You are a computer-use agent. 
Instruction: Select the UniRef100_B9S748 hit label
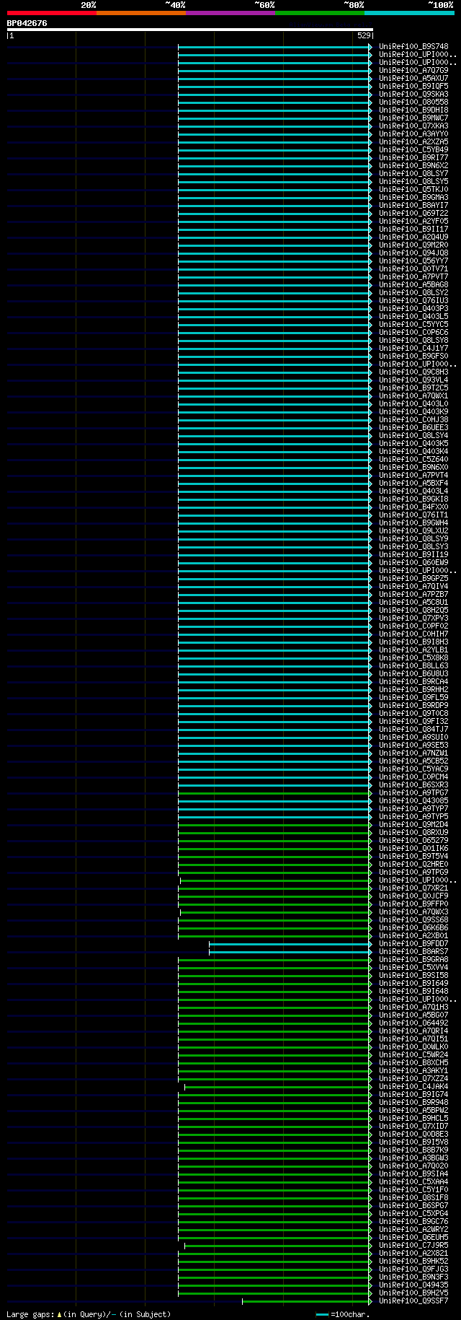pyautogui.click(x=413, y=47)
